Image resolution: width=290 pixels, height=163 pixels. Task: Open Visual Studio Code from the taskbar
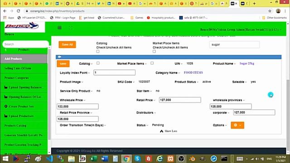pos(49,159)
